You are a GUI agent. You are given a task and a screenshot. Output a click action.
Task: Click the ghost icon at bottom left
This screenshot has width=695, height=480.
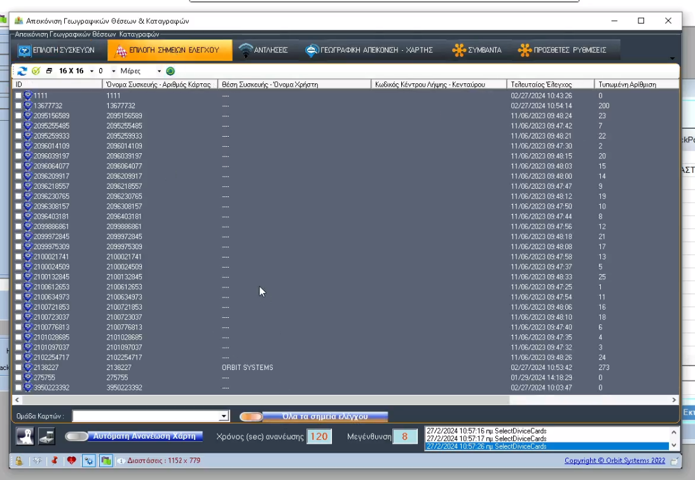pyautogui.click(x=25, y=436)
